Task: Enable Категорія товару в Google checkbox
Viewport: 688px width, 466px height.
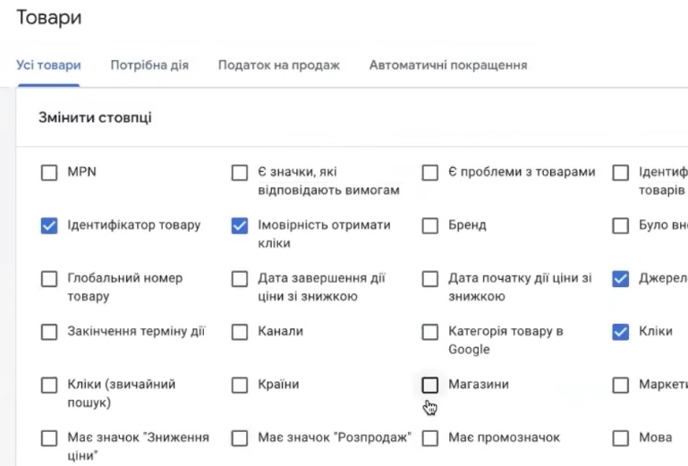Action: [430, 332]
